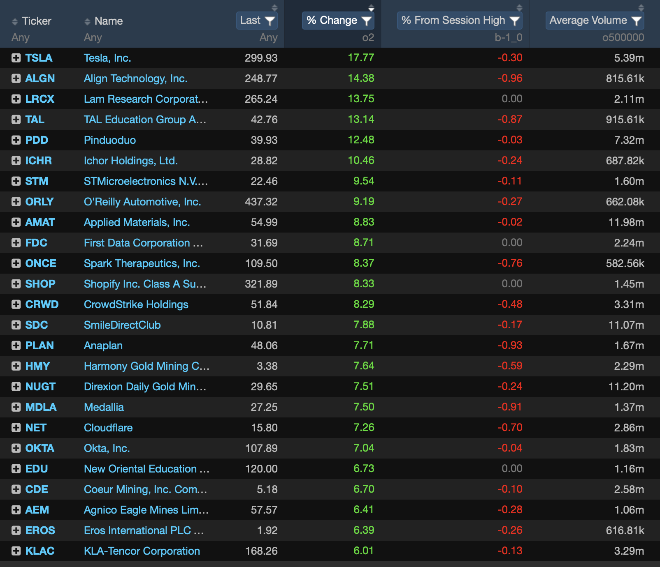Click OKTA's -0.04 session high value
660x567 pixels.
(x=510, y=448)
